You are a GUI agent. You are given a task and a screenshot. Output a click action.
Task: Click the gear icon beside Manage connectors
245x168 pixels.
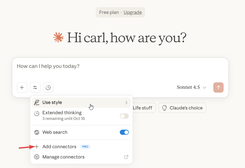coord(37,157)
